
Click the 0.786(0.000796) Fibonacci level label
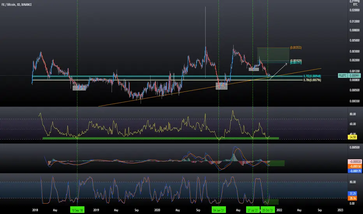coord(312,80)
